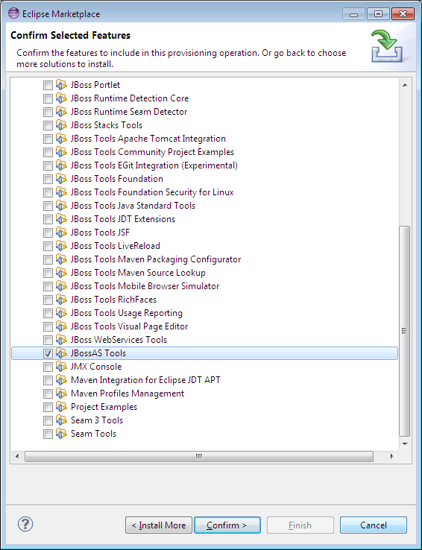This screenshot has height=550, width=422.
Task: Click the feature icon beside JBoss Runtime Seam Detector
Action: click(61, 112)
